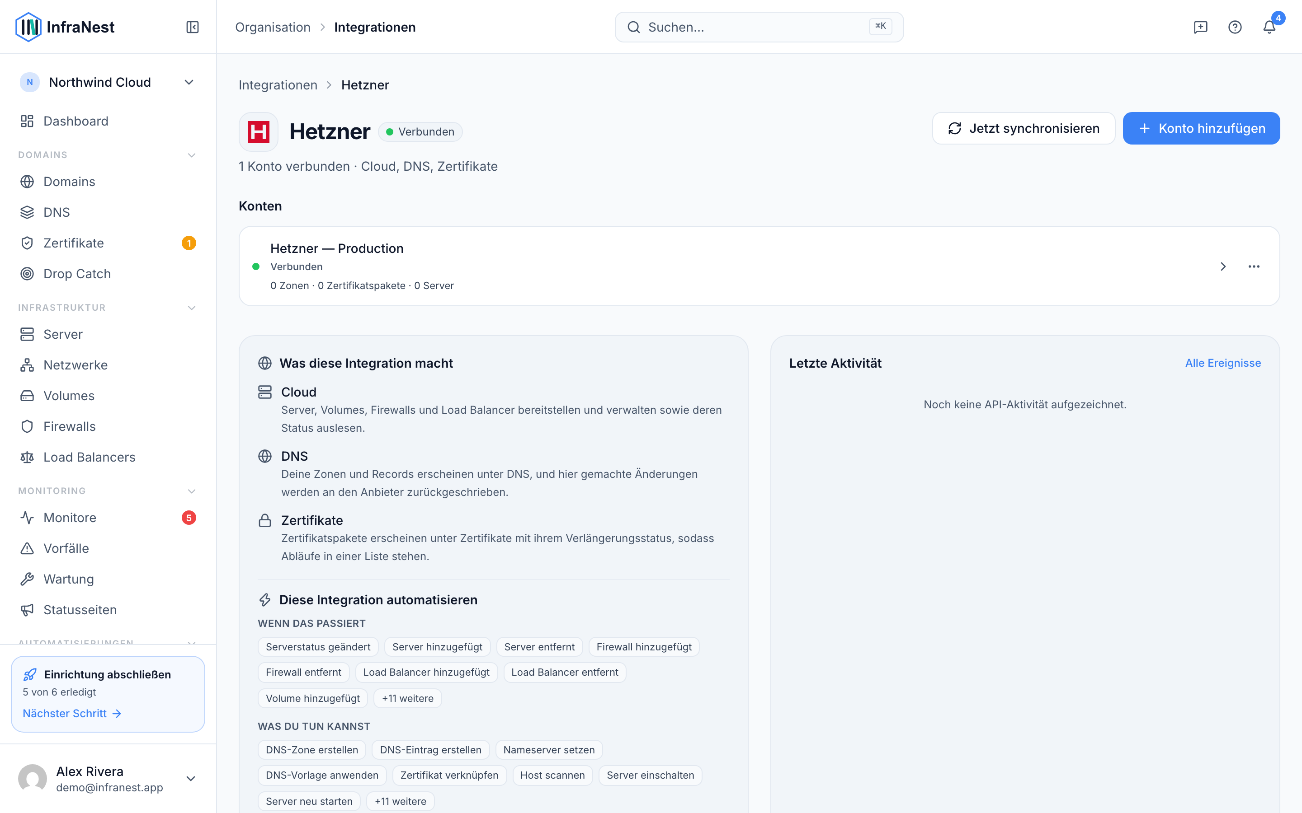Collapse the DOMAINS sidebar section
The width and height of the screenshot is (1302, 813).
click(x=192, y=155)
